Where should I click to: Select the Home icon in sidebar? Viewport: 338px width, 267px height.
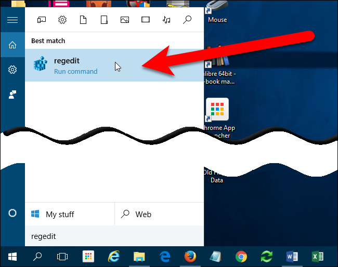12,45
